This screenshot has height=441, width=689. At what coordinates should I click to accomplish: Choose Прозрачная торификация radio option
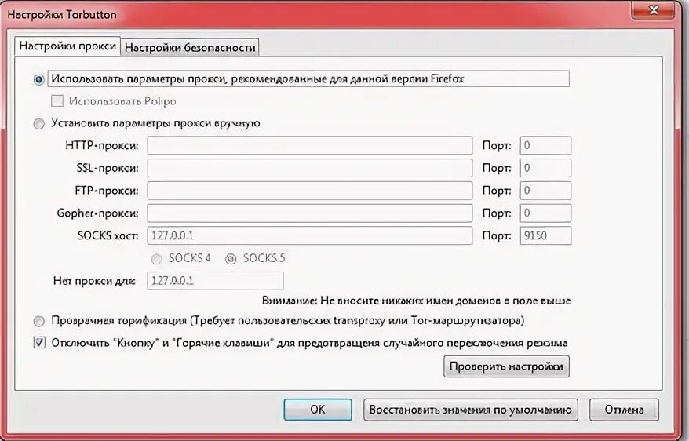coord(39,321)
